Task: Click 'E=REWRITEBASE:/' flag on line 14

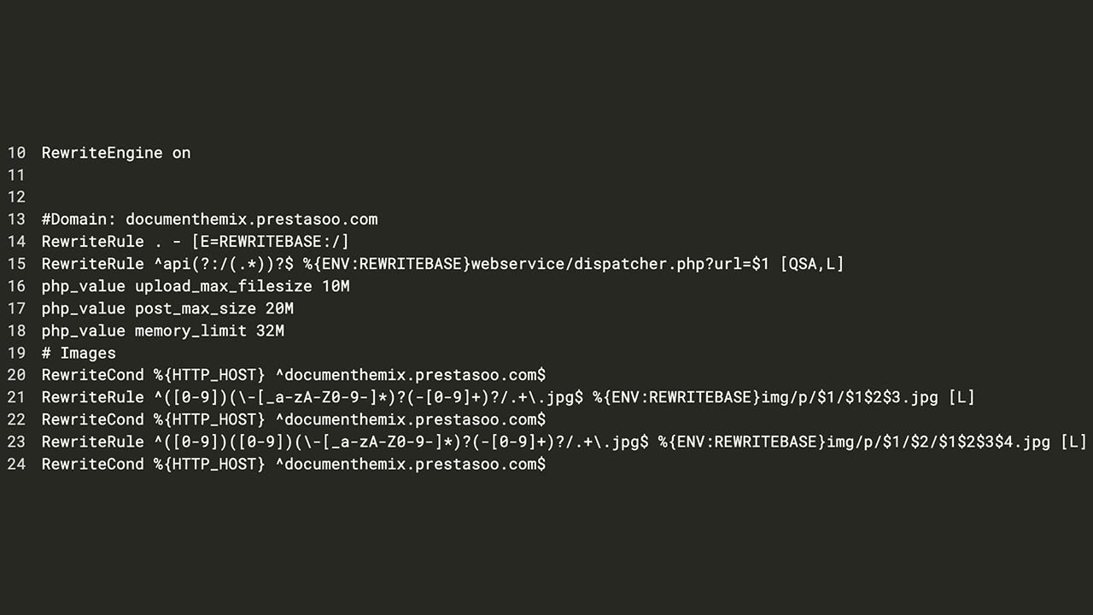Action: click(270, 242)
